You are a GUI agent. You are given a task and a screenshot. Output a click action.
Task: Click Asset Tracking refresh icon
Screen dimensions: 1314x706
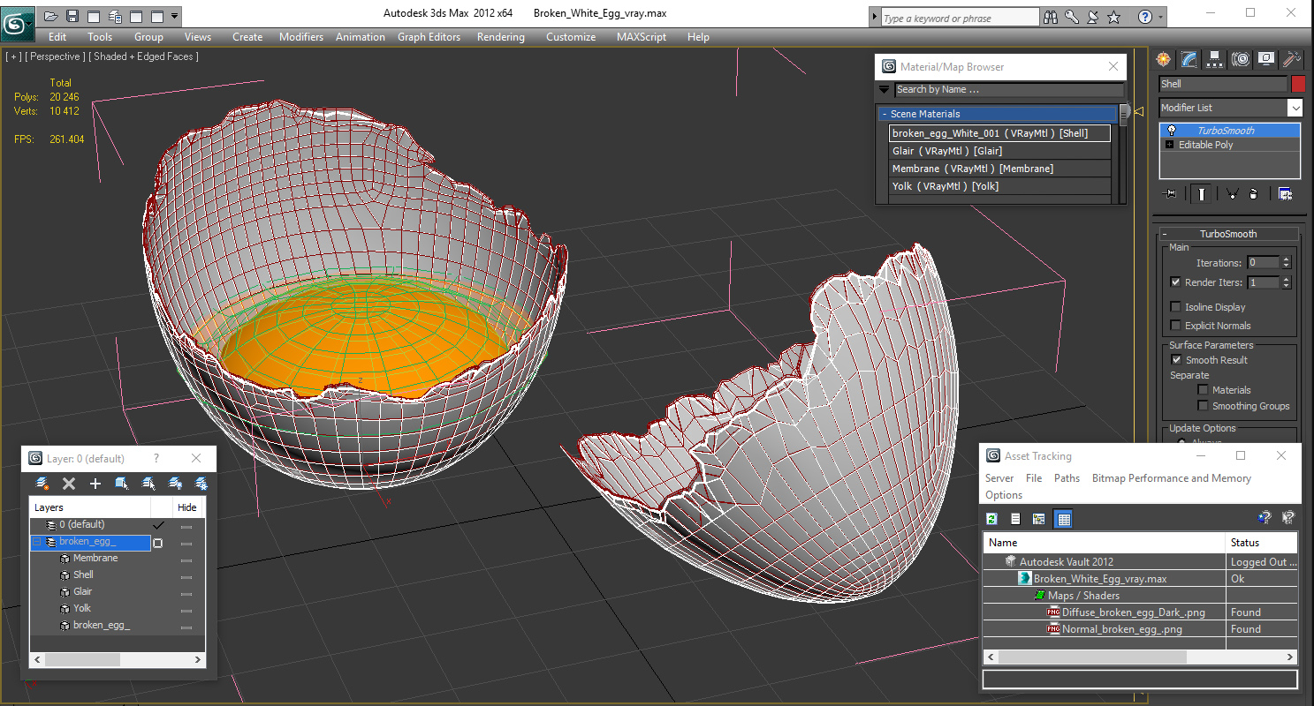tap(992, 519)
